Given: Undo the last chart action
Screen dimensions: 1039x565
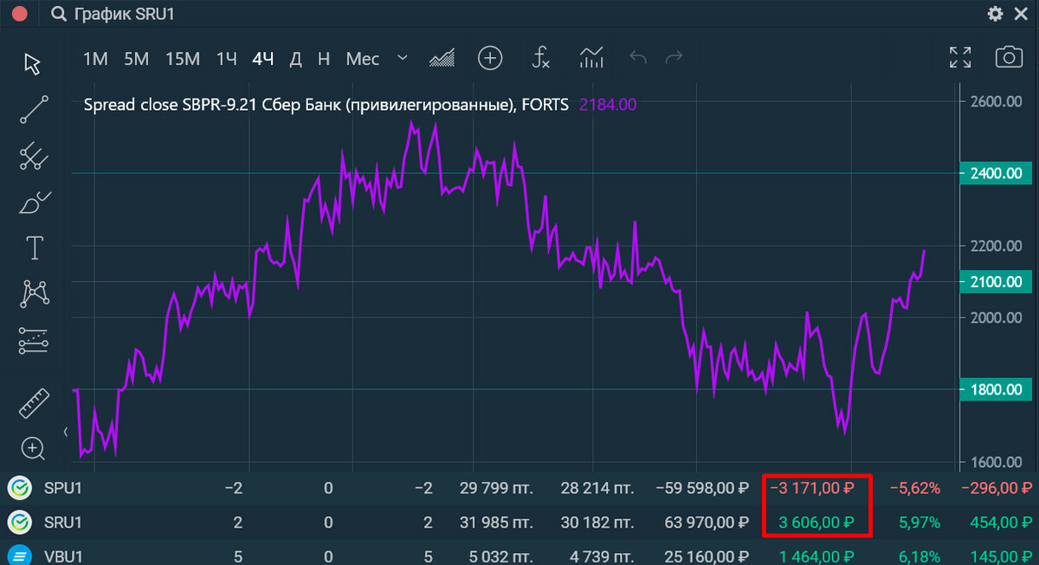Looking at the screenshot, I should point(638,58).
